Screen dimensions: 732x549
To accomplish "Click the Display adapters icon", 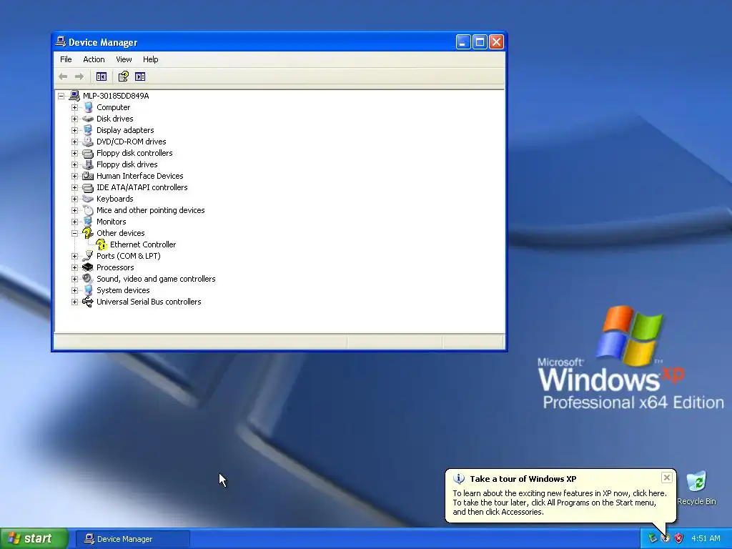I will [88, 130].
